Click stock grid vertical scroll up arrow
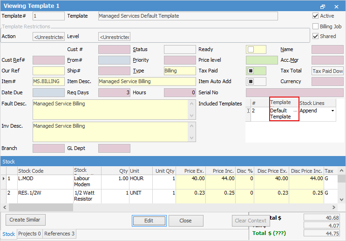The height and width of the screenshot is (241, 346). pos(342,170)
